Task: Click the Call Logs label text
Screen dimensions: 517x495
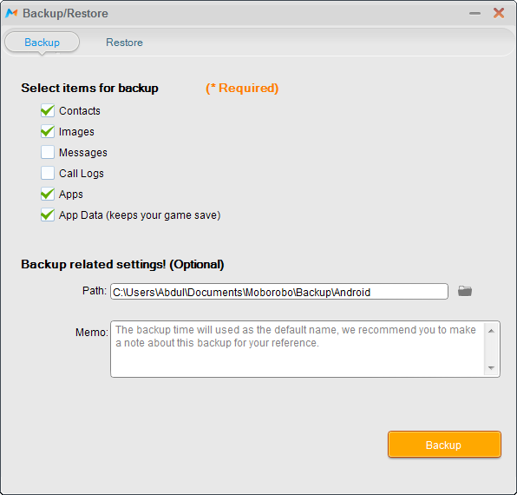Action: tap(82, 174)
